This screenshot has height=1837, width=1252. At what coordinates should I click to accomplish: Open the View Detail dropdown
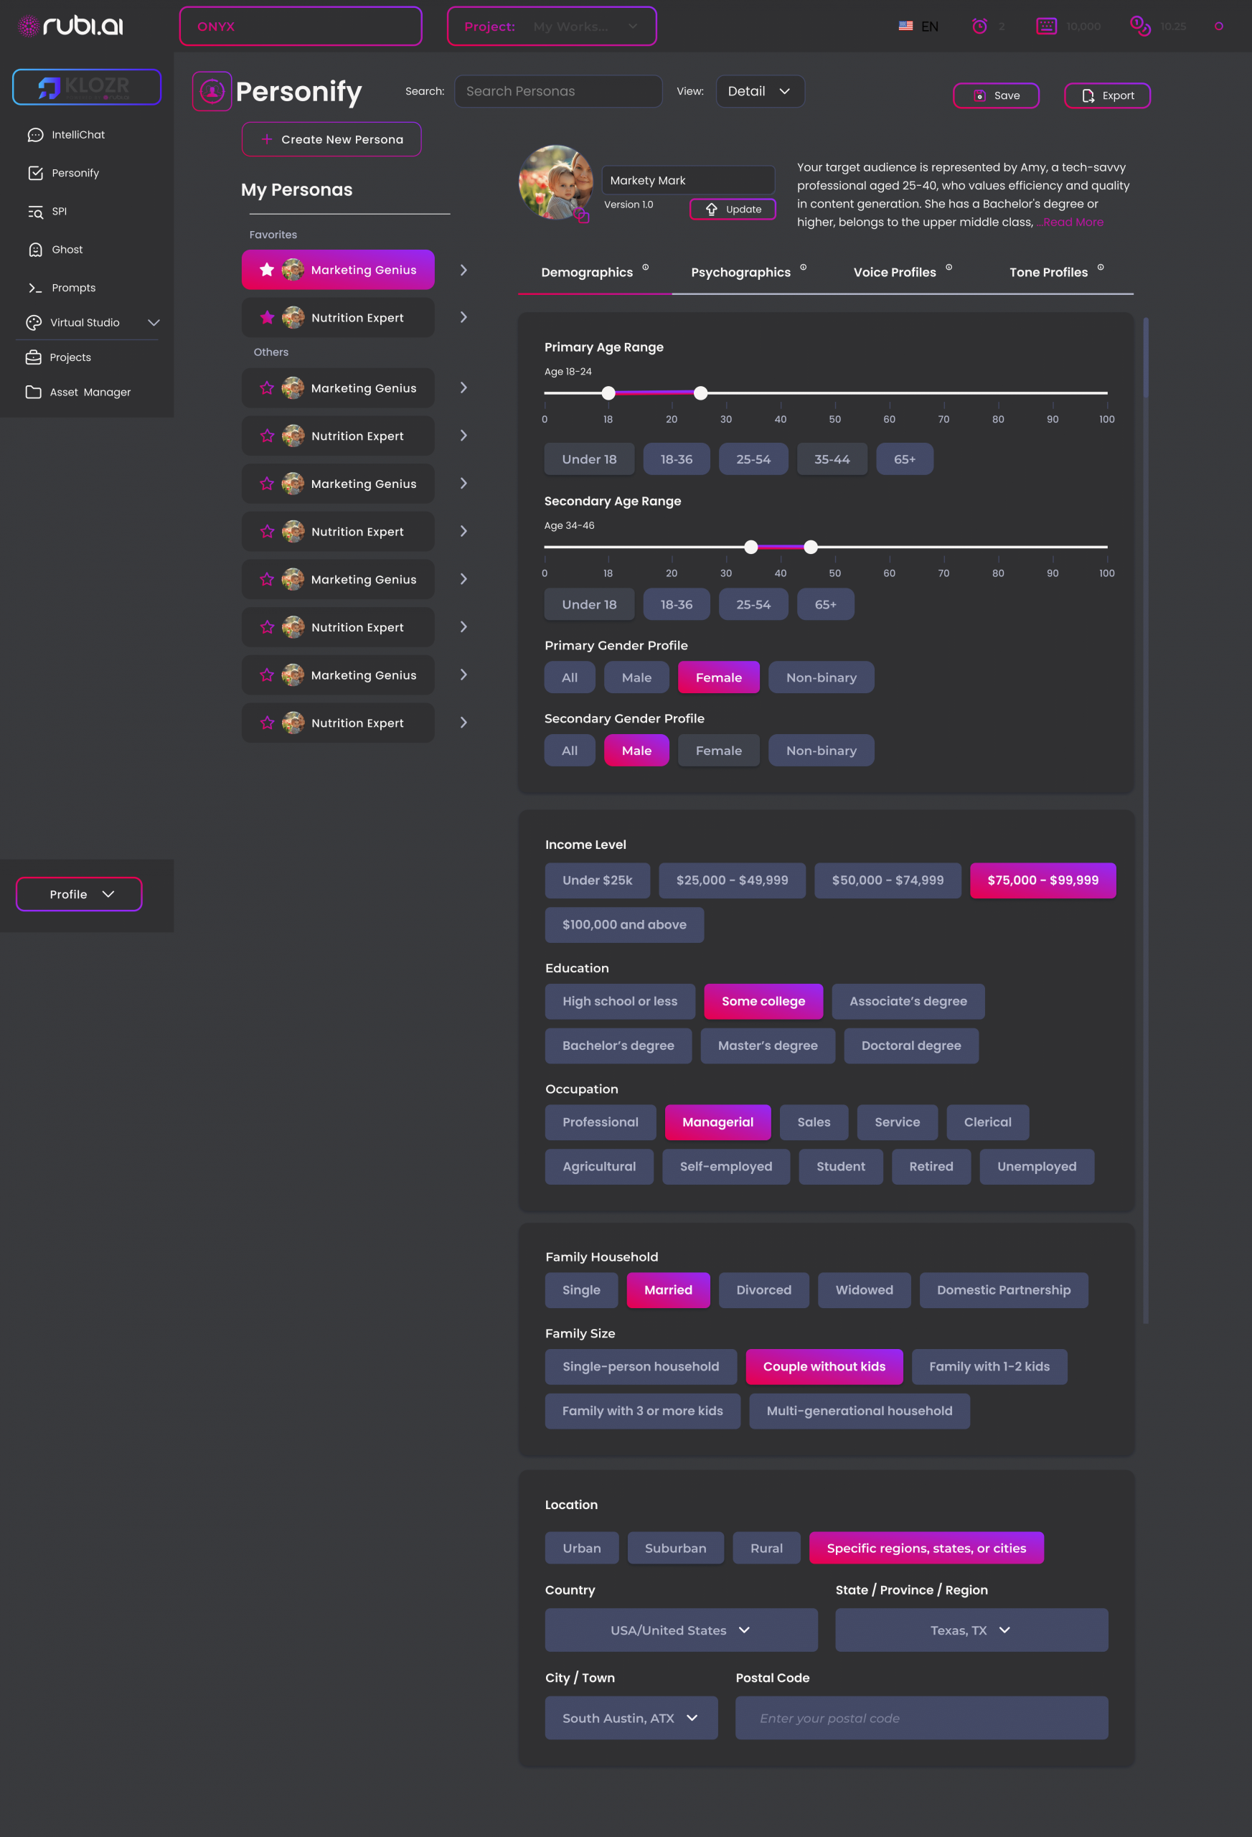759,92
